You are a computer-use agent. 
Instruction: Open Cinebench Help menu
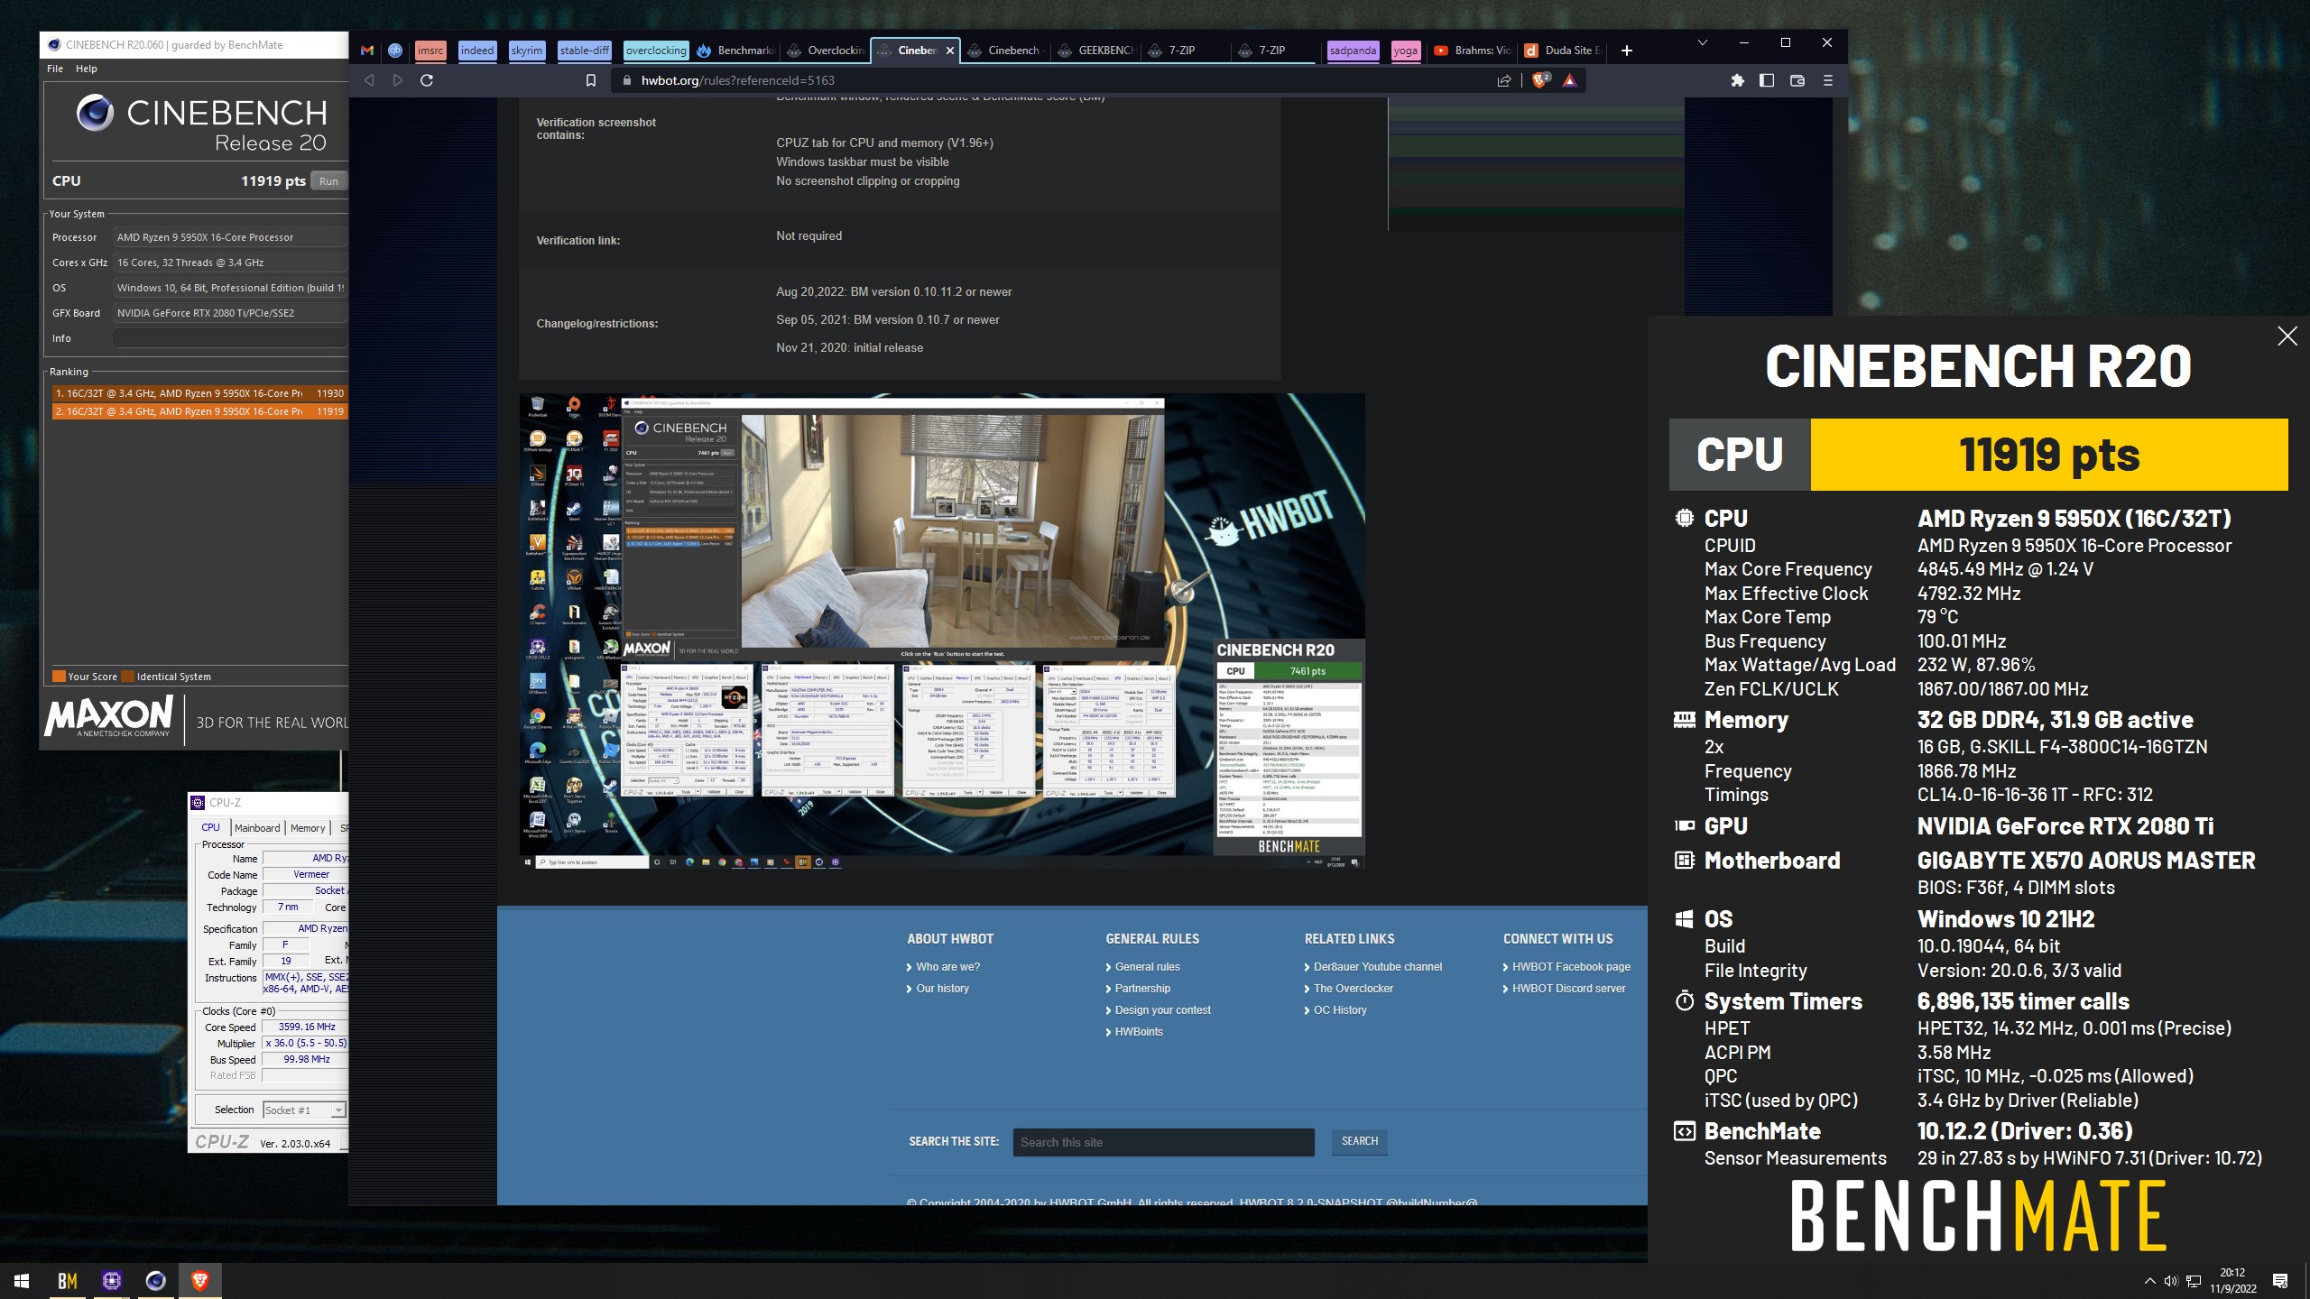pyautogui.click(x=87, y=69)
